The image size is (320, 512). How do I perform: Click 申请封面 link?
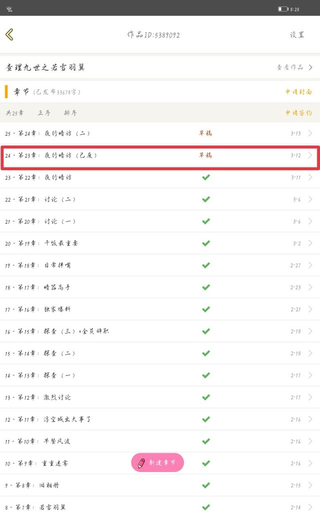298,92
